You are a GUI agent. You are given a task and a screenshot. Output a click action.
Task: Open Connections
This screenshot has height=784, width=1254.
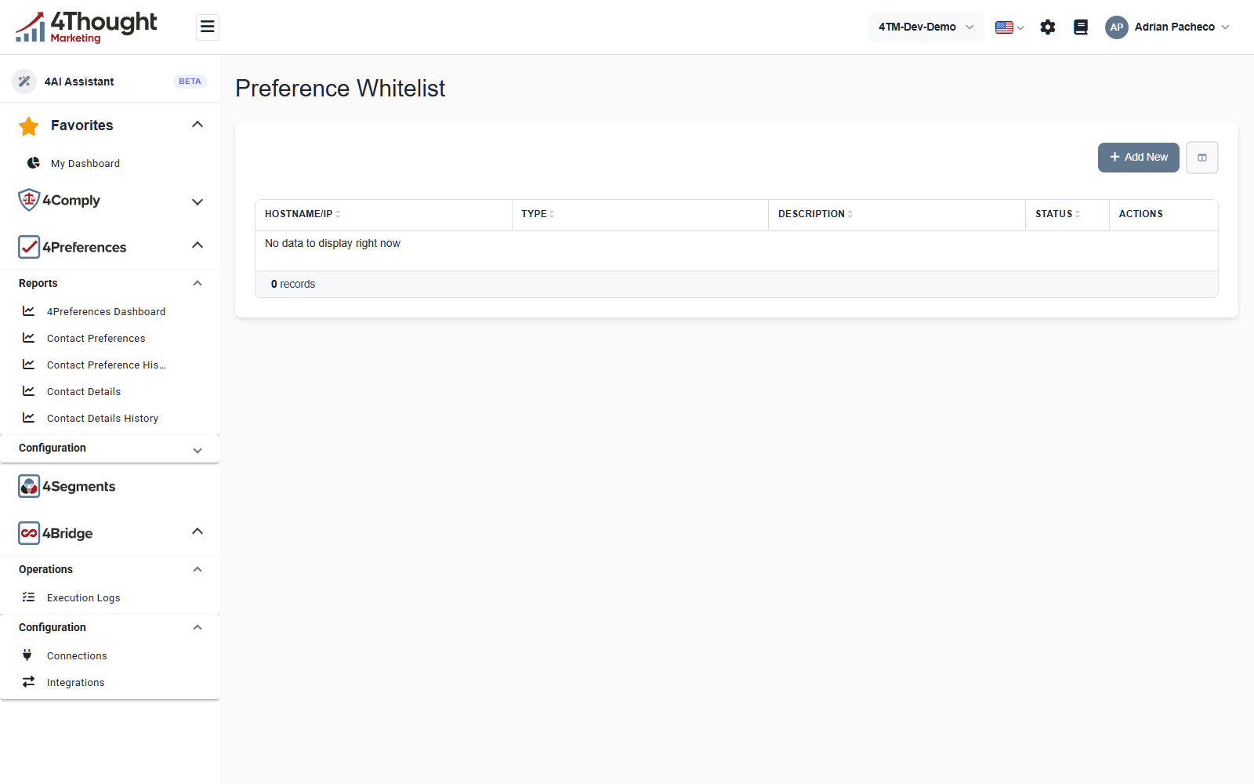[x=77, y=656]
